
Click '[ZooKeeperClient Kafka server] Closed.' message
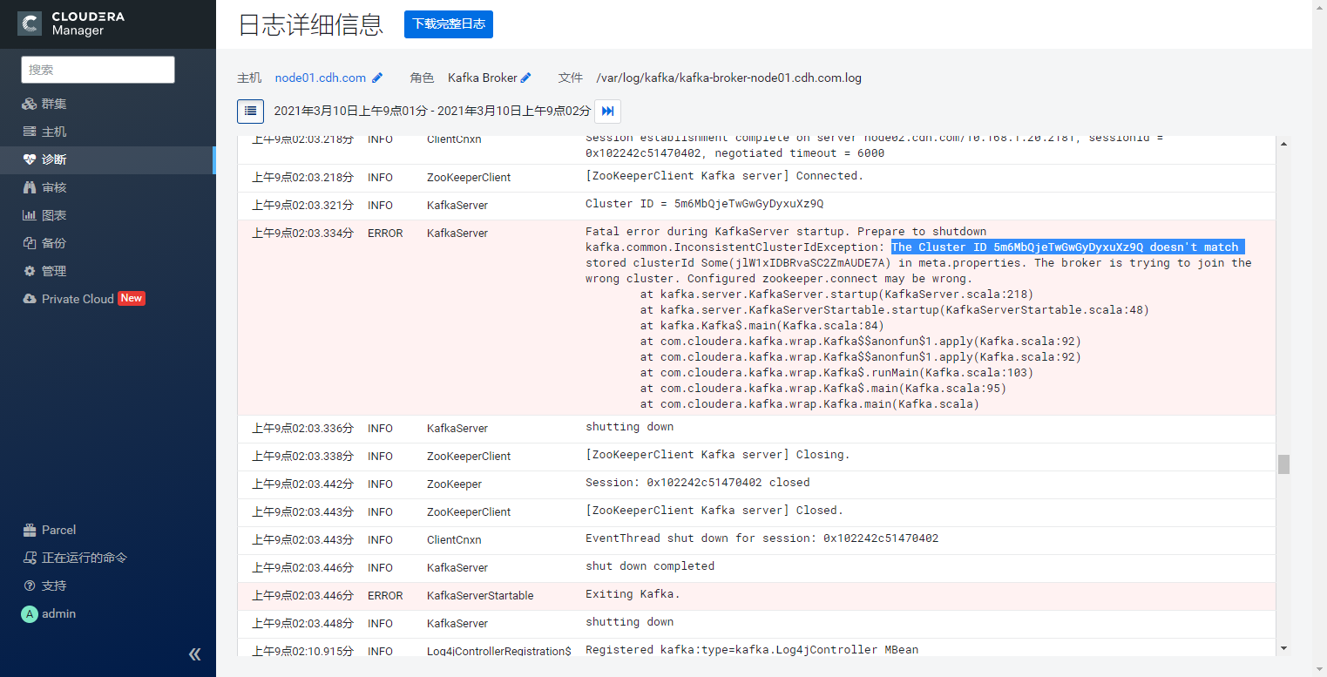pyautogui.click(x=714, y=511)
